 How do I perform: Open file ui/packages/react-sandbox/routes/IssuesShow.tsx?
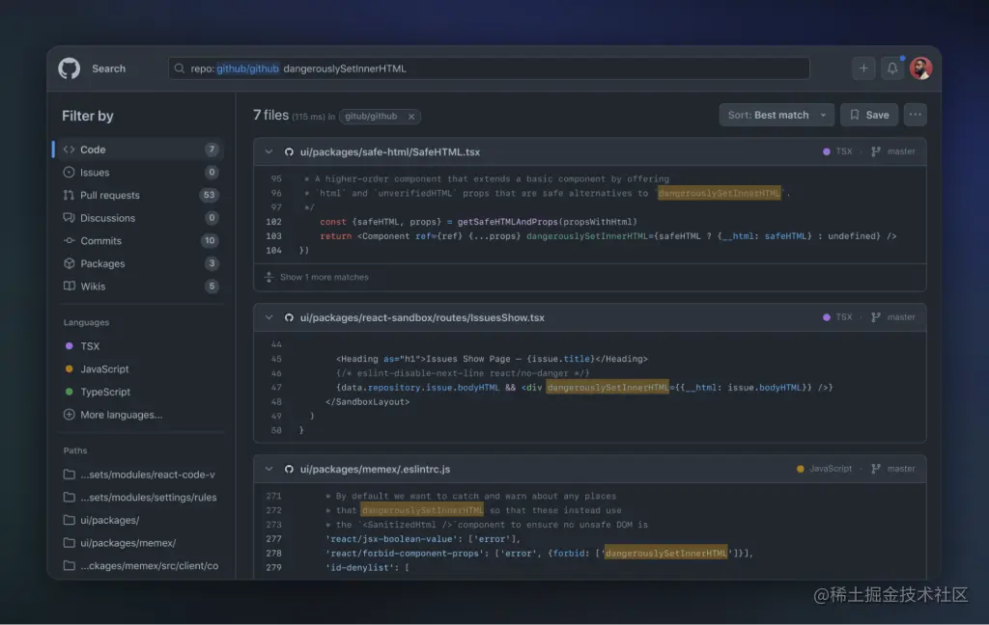[422, 317]
